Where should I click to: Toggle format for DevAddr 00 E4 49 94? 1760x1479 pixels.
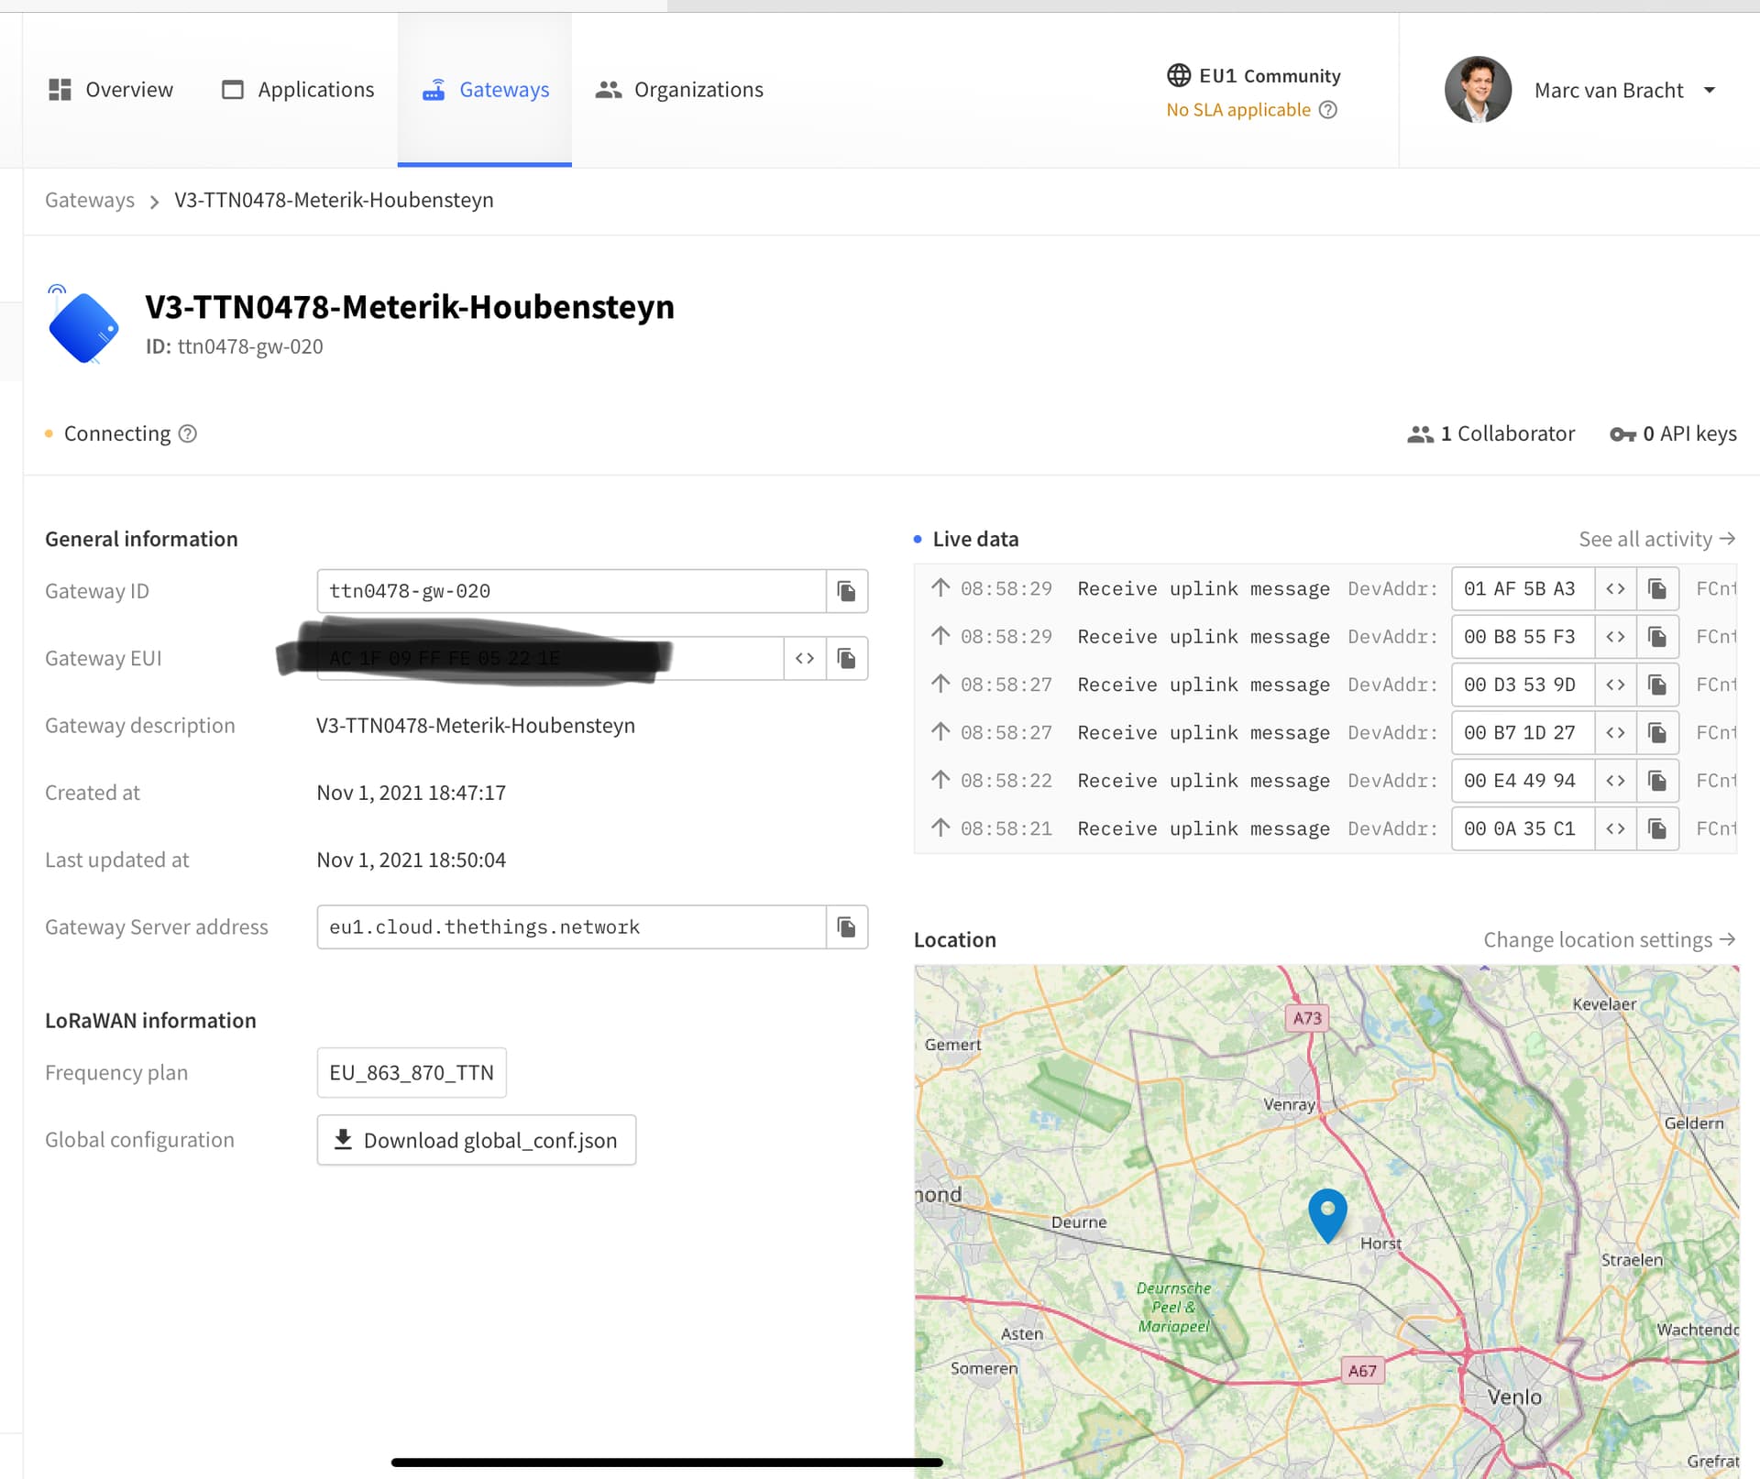(1616, 781)
